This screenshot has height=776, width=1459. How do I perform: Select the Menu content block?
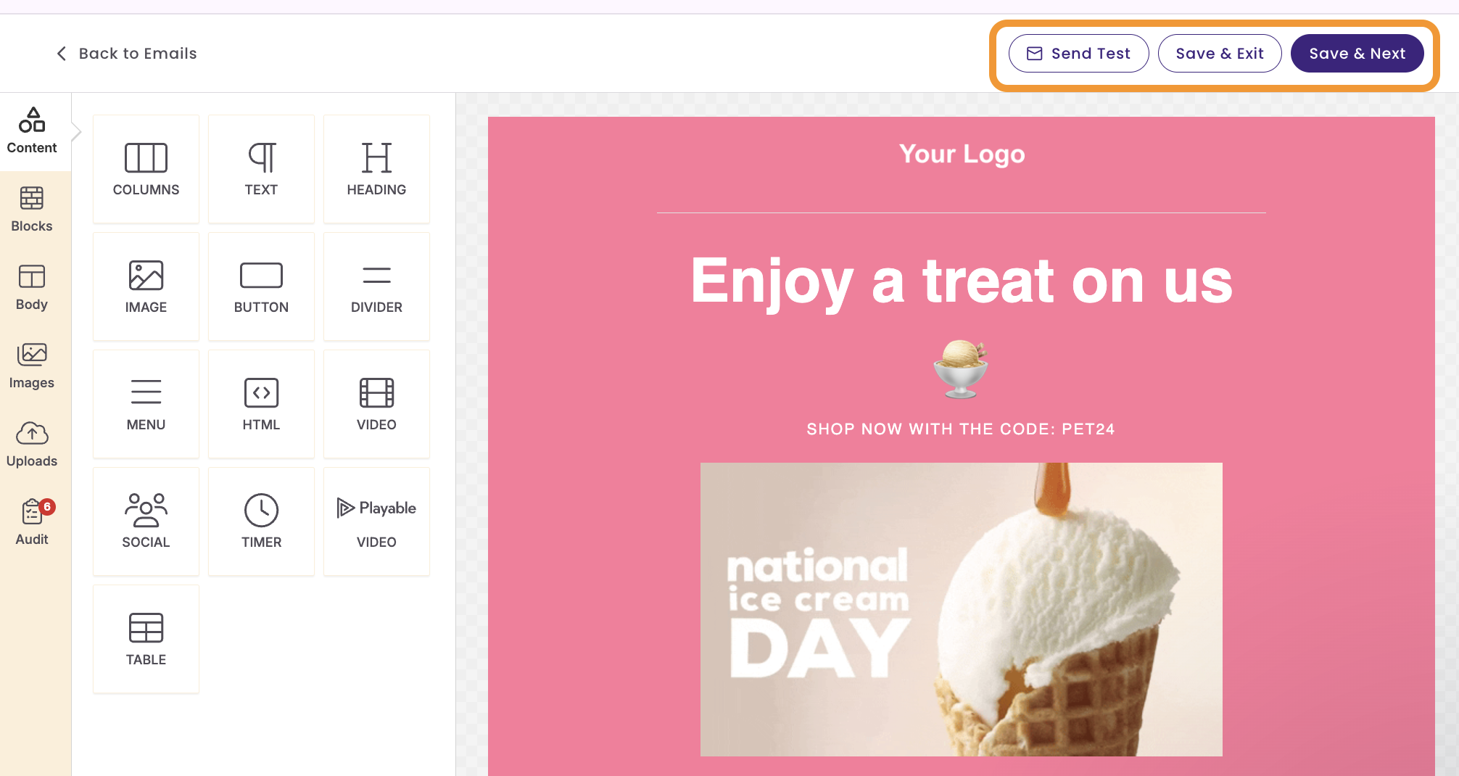pos(146,404)
